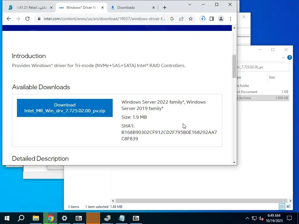Screen dimensions: 299x224
Task: Click the muted volume tray icon
Action: pyautogui.click(x=261, y=218)
